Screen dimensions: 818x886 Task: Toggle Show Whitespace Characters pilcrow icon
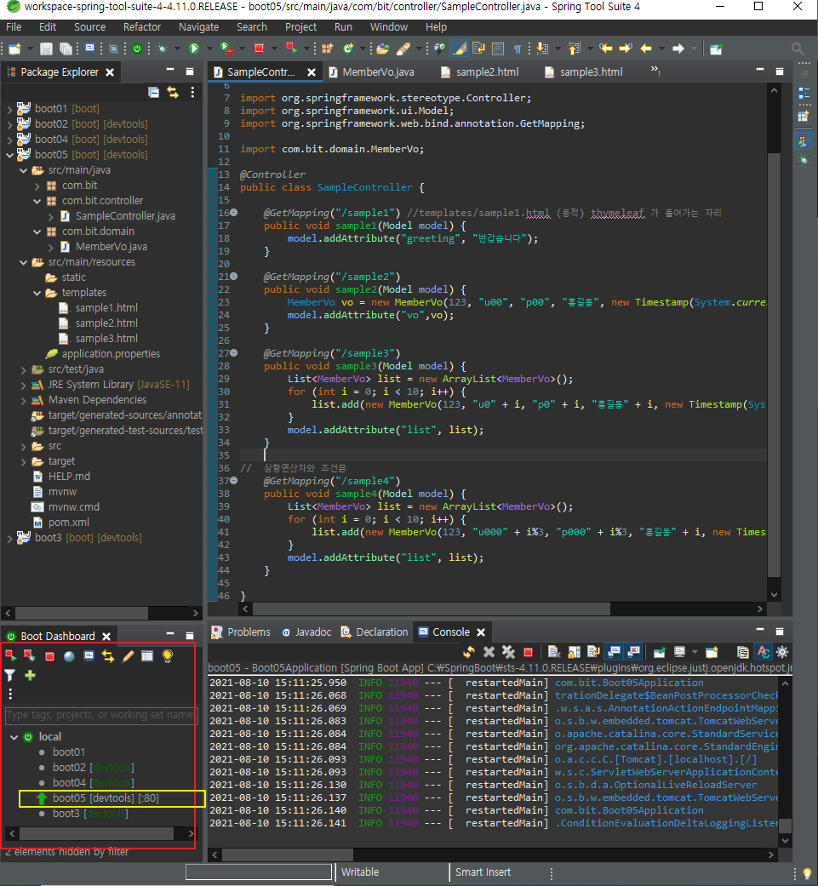coord(517,49)
